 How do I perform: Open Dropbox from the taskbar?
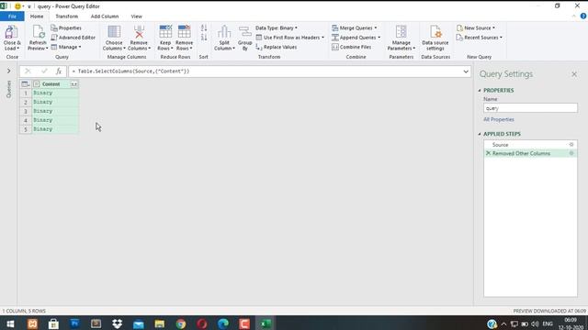(117, 324)
